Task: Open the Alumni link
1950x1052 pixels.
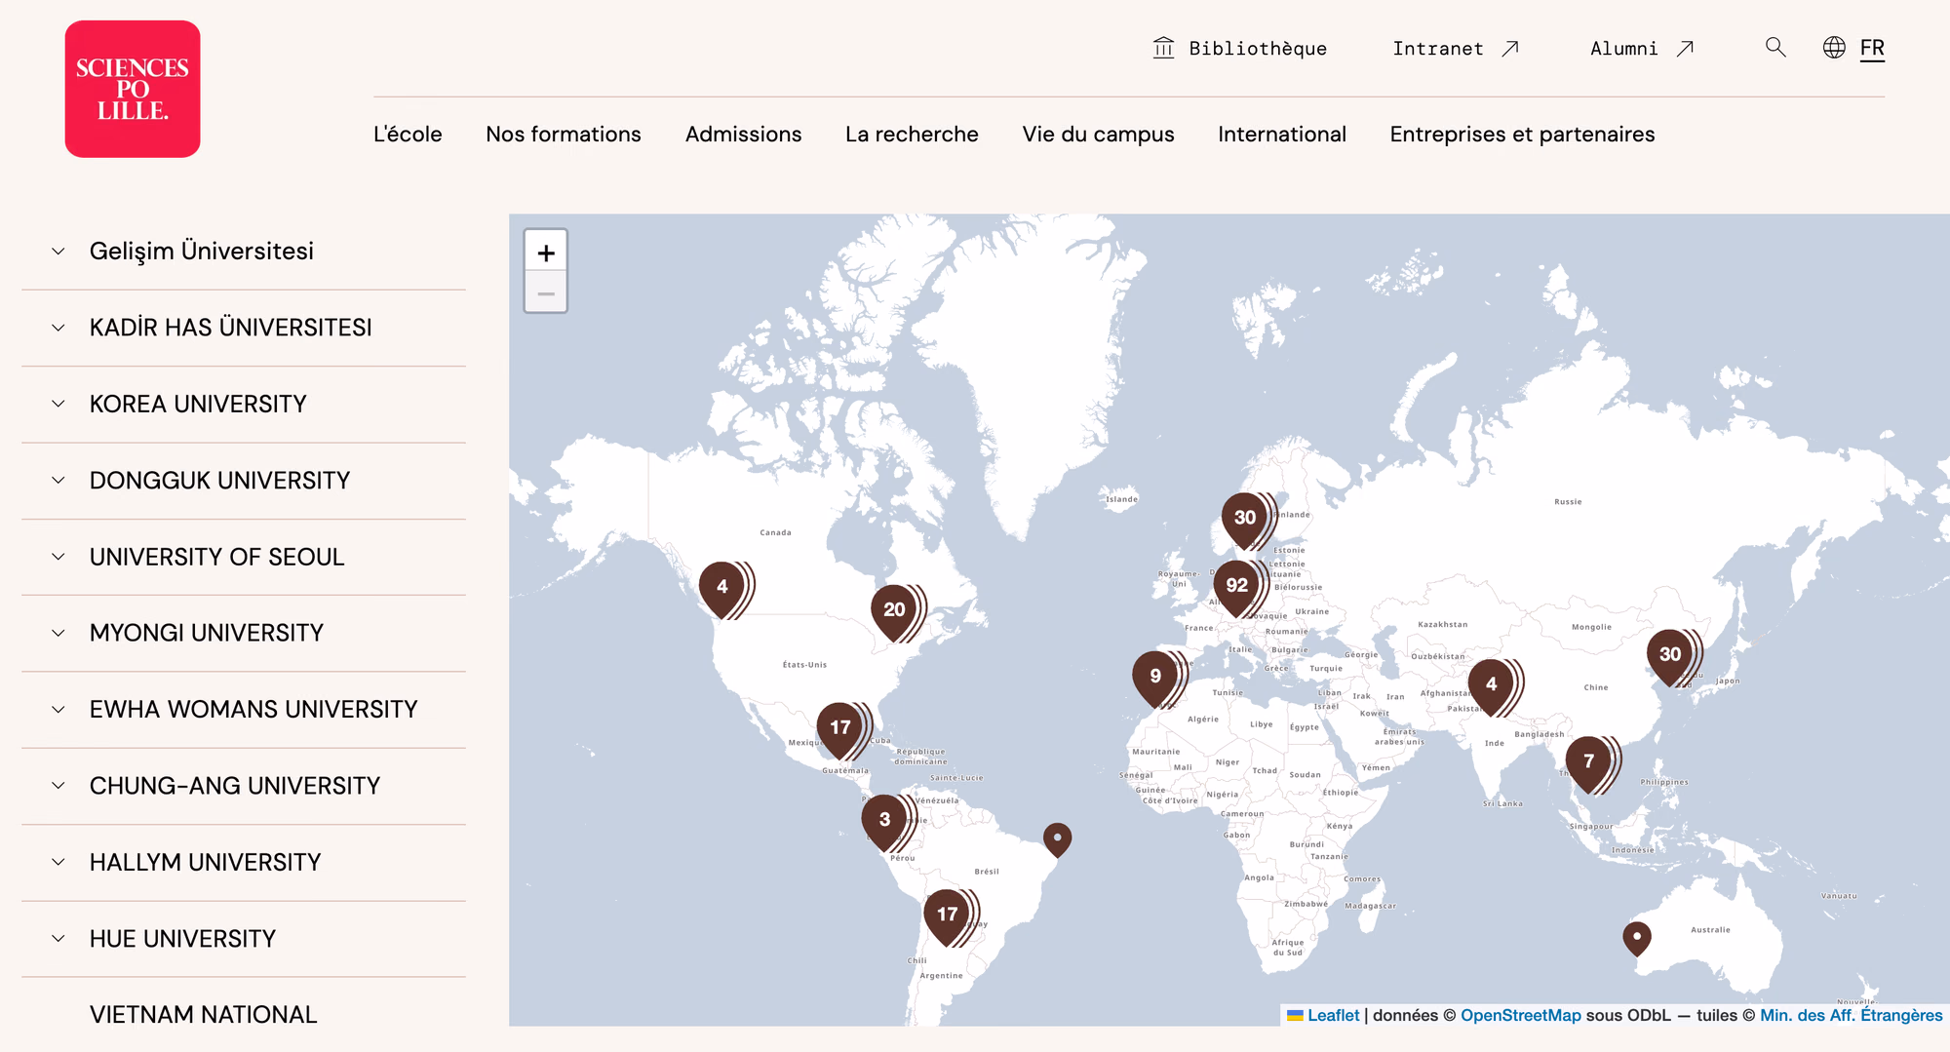Action: pos(1624,49)
